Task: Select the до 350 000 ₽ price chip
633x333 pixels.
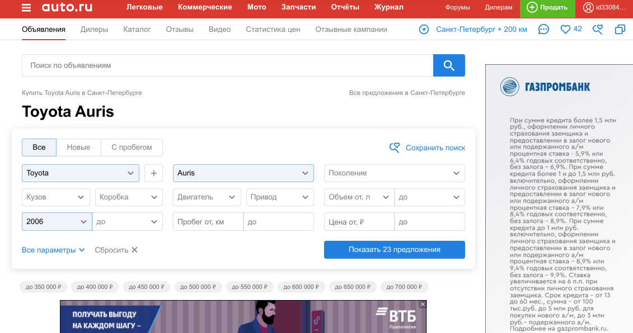Action: click(43, 287)
